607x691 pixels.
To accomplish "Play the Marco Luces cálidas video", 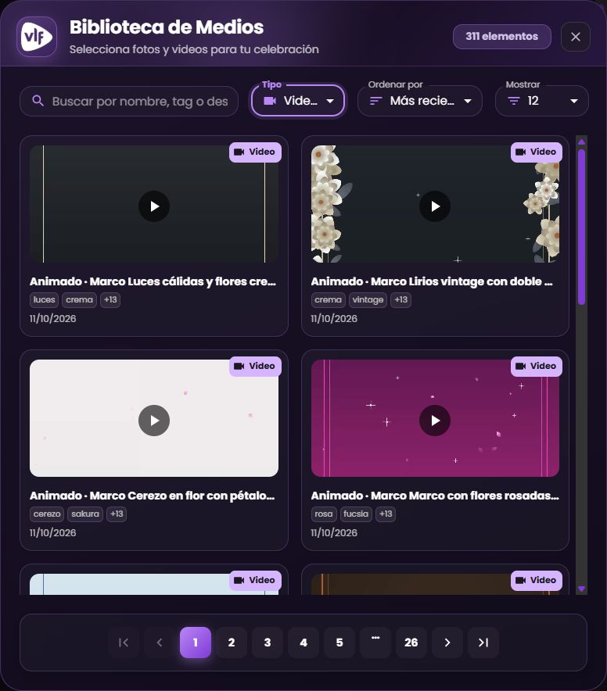I will (x=154, y=206).
